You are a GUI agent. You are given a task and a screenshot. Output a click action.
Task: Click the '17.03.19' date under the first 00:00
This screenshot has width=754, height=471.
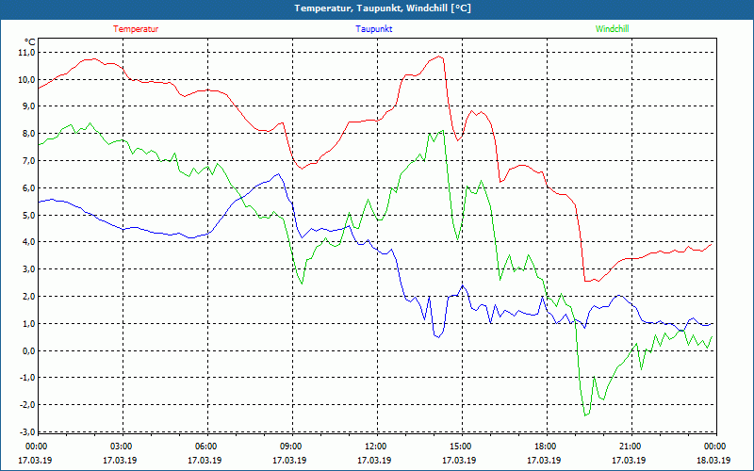coord(35,460)
